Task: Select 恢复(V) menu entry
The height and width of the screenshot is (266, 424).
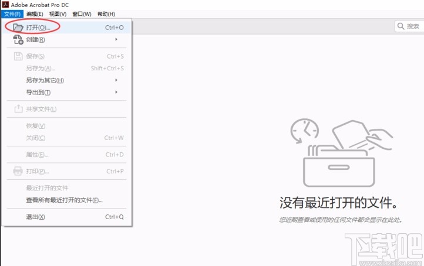Action: tap(67, 126)
